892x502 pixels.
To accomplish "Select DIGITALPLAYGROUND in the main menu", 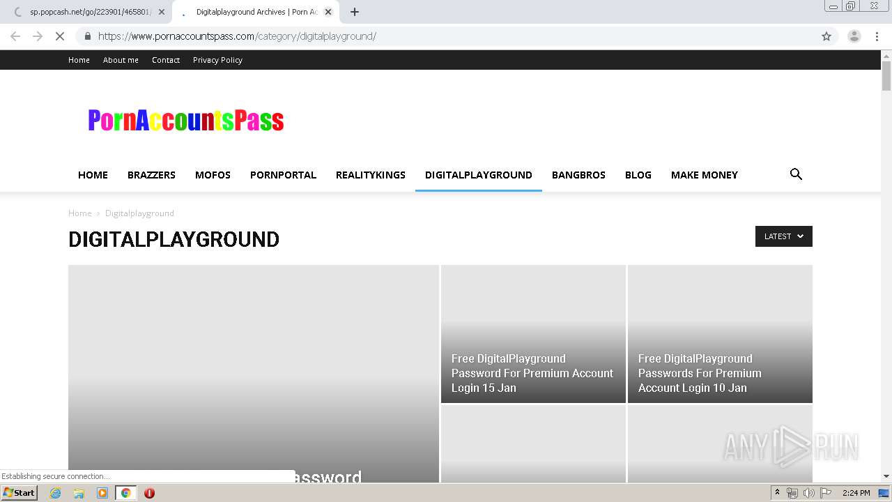I will point(479,175).
